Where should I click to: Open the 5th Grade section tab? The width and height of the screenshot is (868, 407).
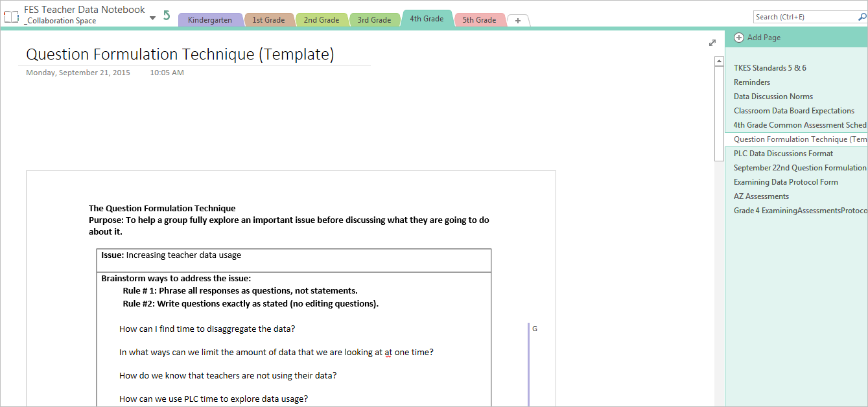tap(479, 20)
